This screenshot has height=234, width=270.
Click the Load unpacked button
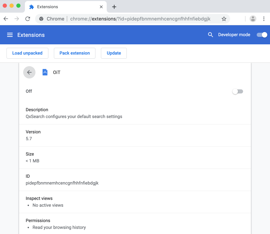pos(27,53)
